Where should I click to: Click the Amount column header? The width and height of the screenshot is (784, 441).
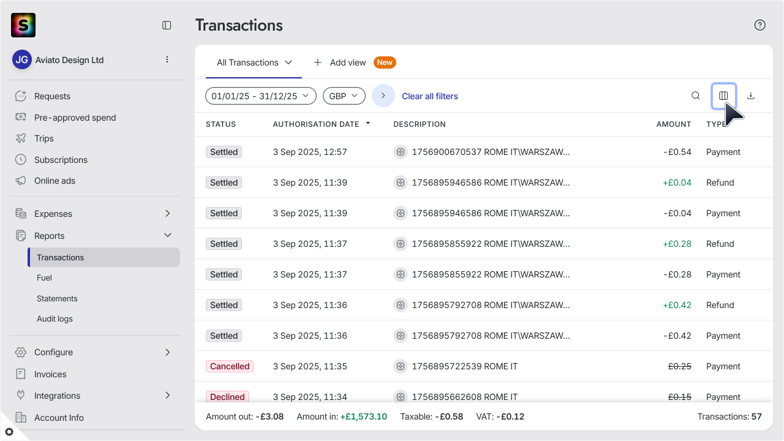click(x=674, y=124)
